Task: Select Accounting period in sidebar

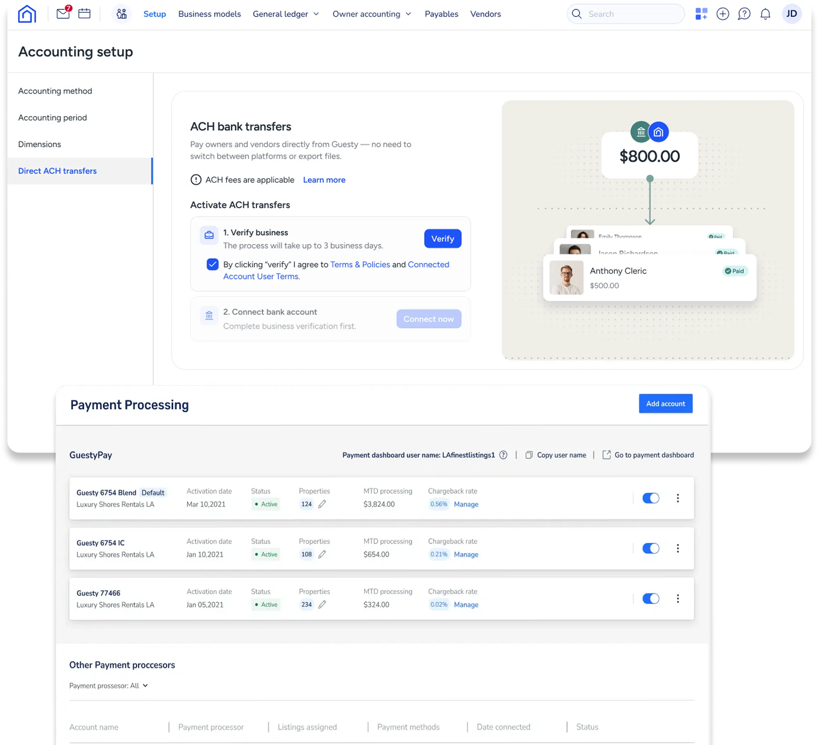Action: (80, 117)
